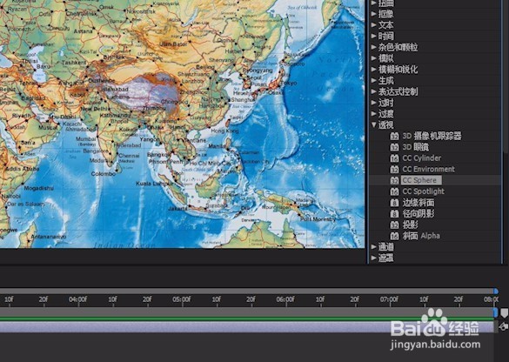
Task: Expand the 遮罩 effects category
Action: click(x=374, y=258)
